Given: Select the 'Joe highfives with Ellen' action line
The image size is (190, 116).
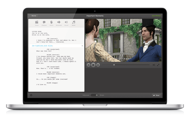Looking at the screenshot, I should coord(42,46).
